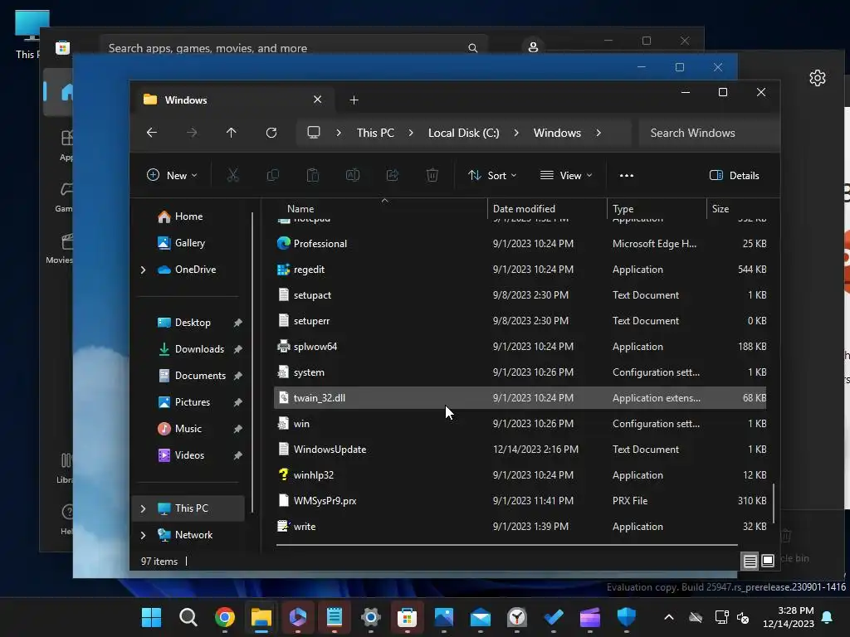
Task: Open the See more ellipsis menu
Action: (627, 176)
